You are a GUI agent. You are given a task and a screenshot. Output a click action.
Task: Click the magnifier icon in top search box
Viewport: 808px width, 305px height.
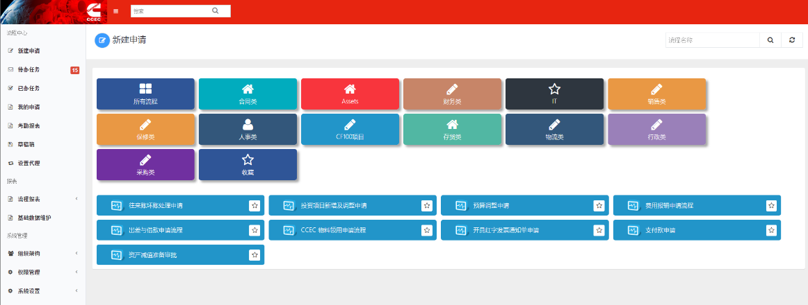[215, 10]
